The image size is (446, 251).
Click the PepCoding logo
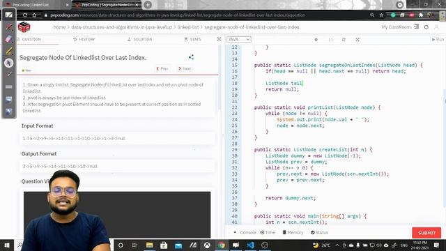(24, 27)
